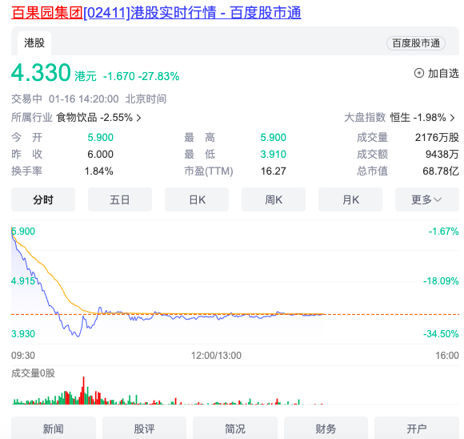This screenshot has width=464, height=439.
Task: Switch to 五日 chart tab
Action: pyautogui.click(x=120, y=199)
